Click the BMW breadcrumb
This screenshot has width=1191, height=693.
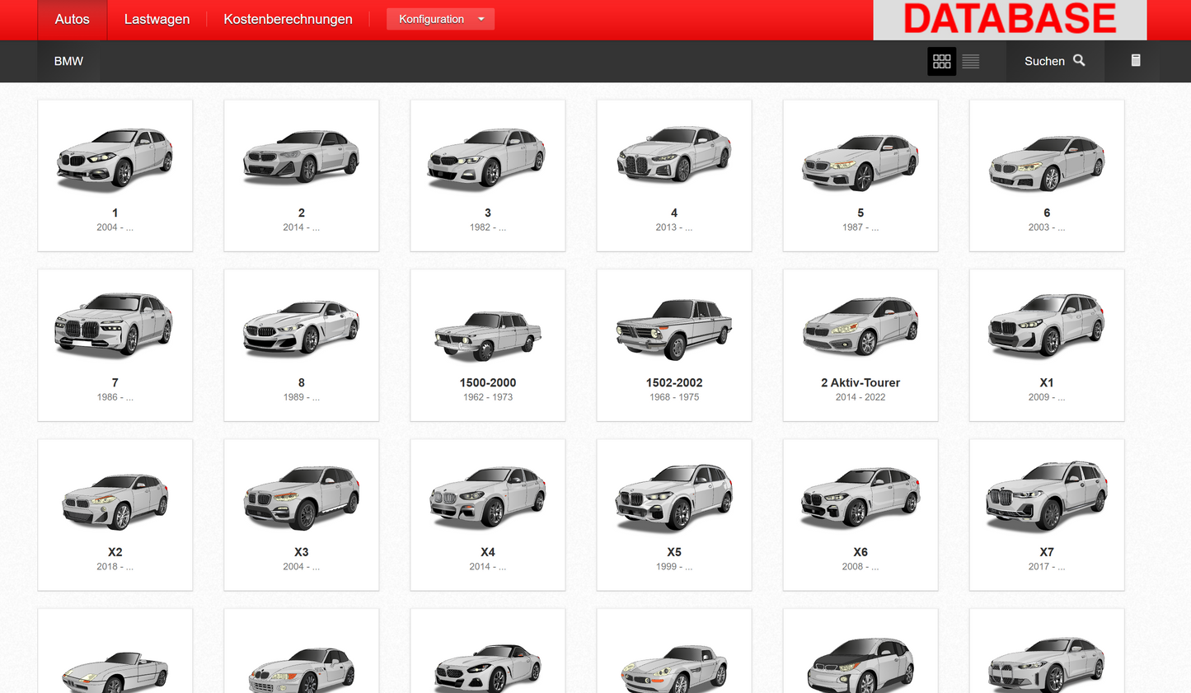[68, 61]
